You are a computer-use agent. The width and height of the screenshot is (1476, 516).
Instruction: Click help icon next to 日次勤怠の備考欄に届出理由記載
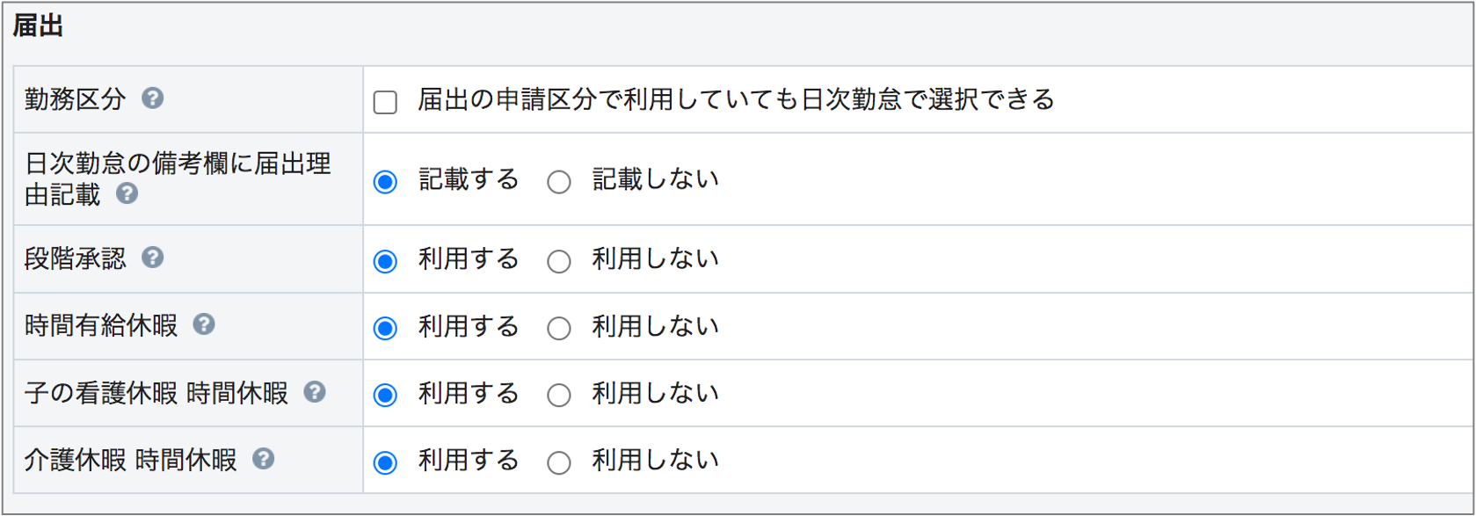(127, 193)
